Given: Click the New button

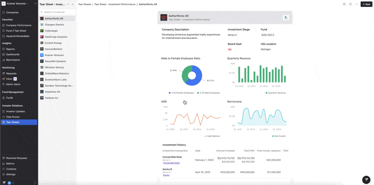Looking at the screenshot, I should (x=367, y=4).
